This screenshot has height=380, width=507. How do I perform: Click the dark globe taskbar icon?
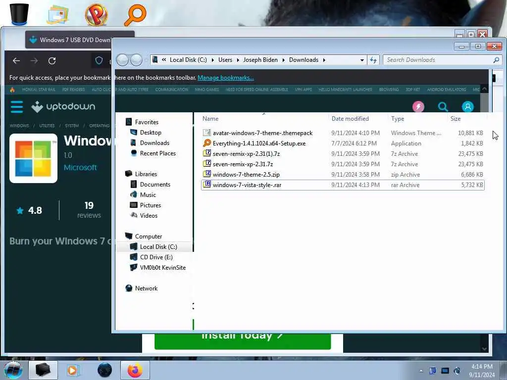click(x=104, y=370)
